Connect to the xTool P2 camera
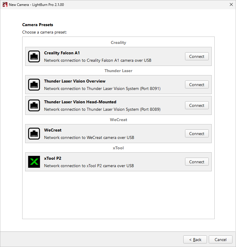236x247 pixels. 197,162
